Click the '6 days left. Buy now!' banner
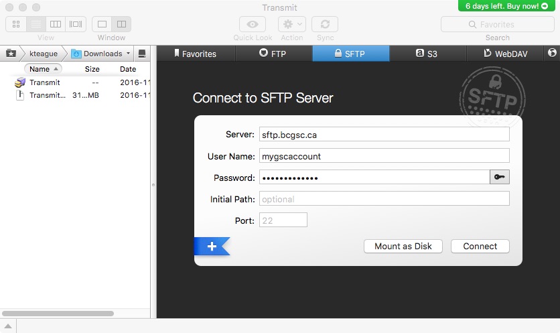Image resolution: width=560 pixels, height=333 pixels. tap(506, 6)
